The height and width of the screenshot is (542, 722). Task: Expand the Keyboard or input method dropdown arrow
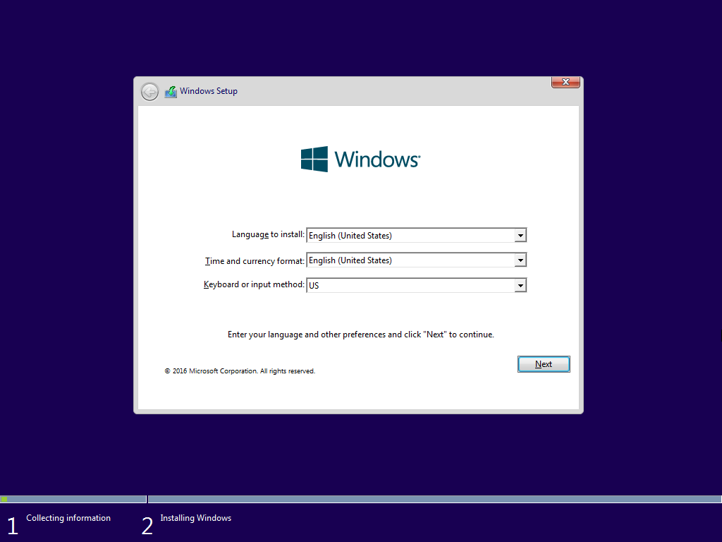point(520,286)
